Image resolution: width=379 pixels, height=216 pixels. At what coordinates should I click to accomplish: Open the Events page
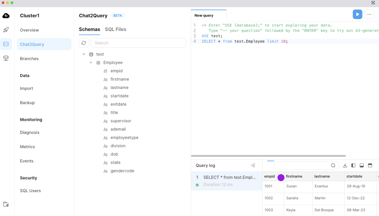(27, 161)
